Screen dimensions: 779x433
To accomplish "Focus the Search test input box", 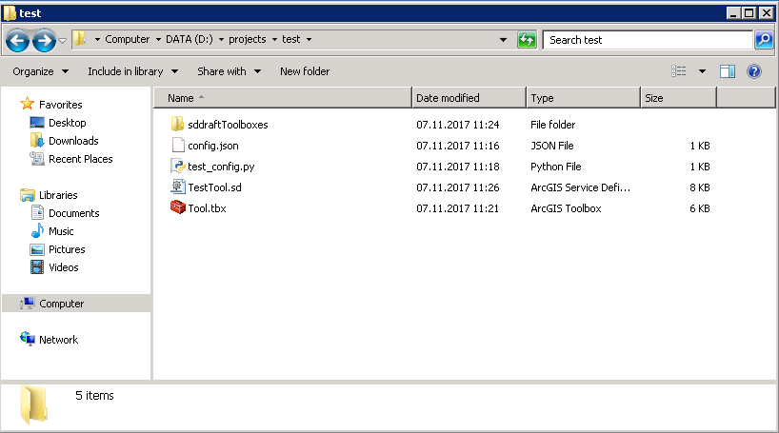I will [648, 40].
